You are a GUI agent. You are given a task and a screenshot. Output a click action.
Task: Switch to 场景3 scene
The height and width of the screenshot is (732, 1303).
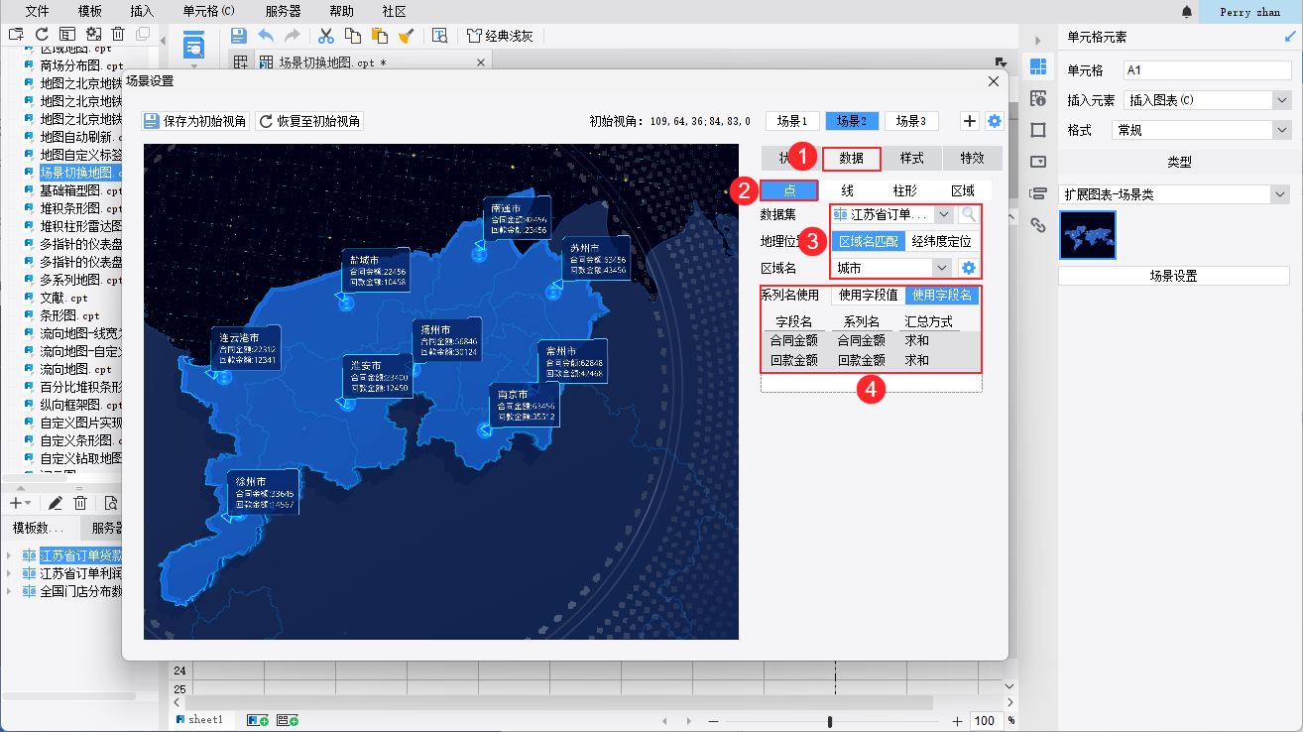[x=910, y=121]
